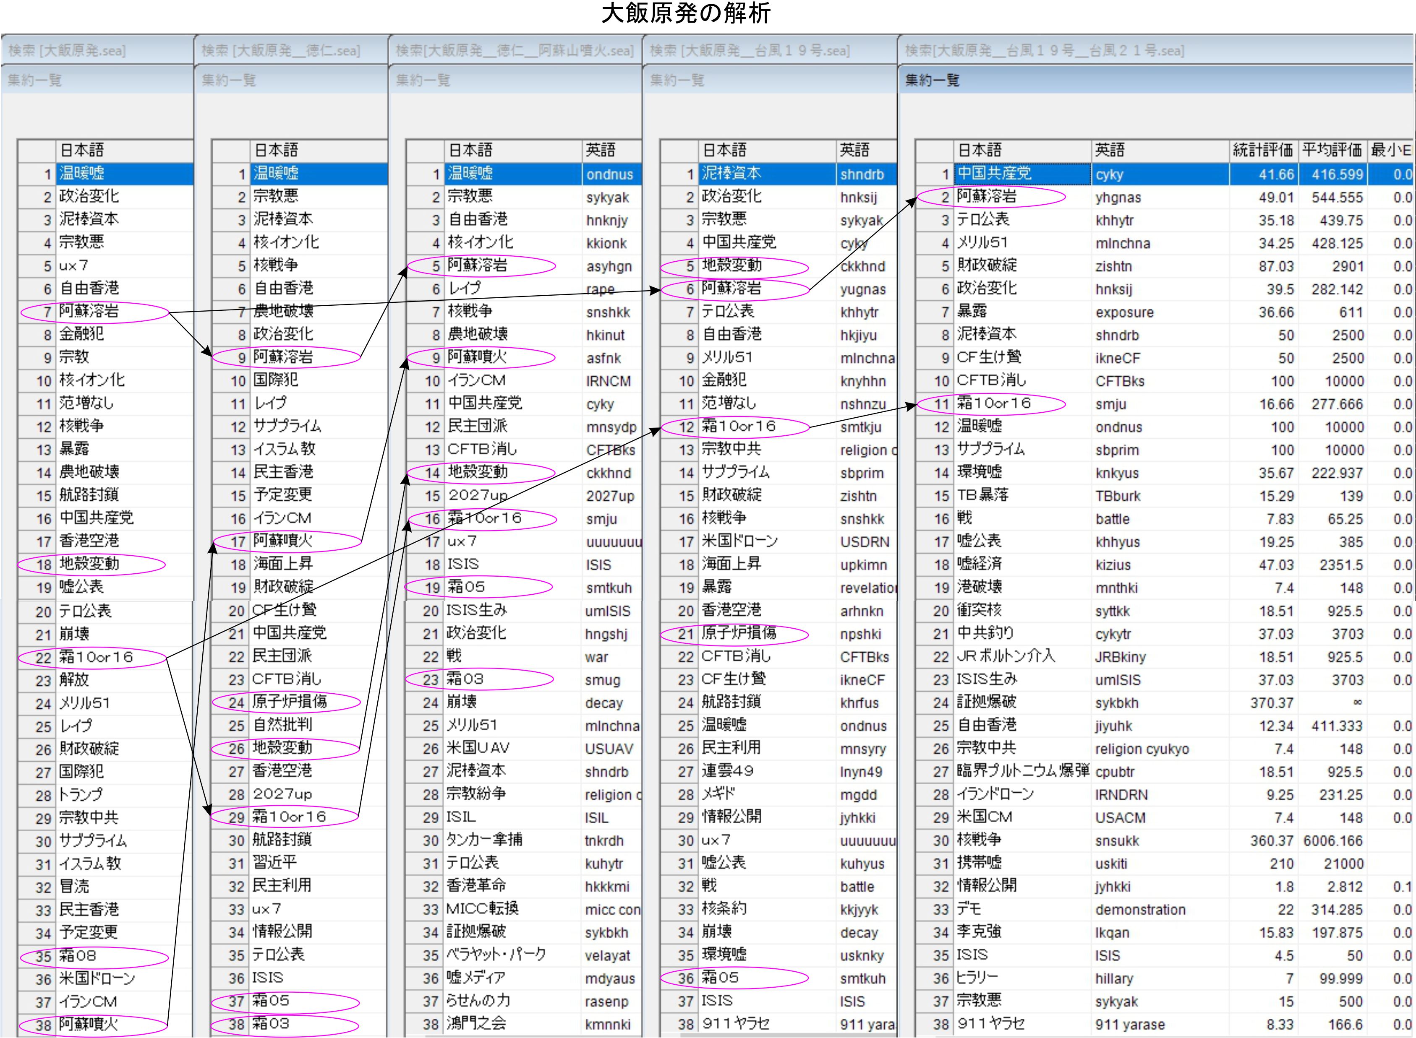Select 臨界プルトニウム爆弾 row 27
Screen dimensions: 1416x1038
click(x=1022, y=772)
